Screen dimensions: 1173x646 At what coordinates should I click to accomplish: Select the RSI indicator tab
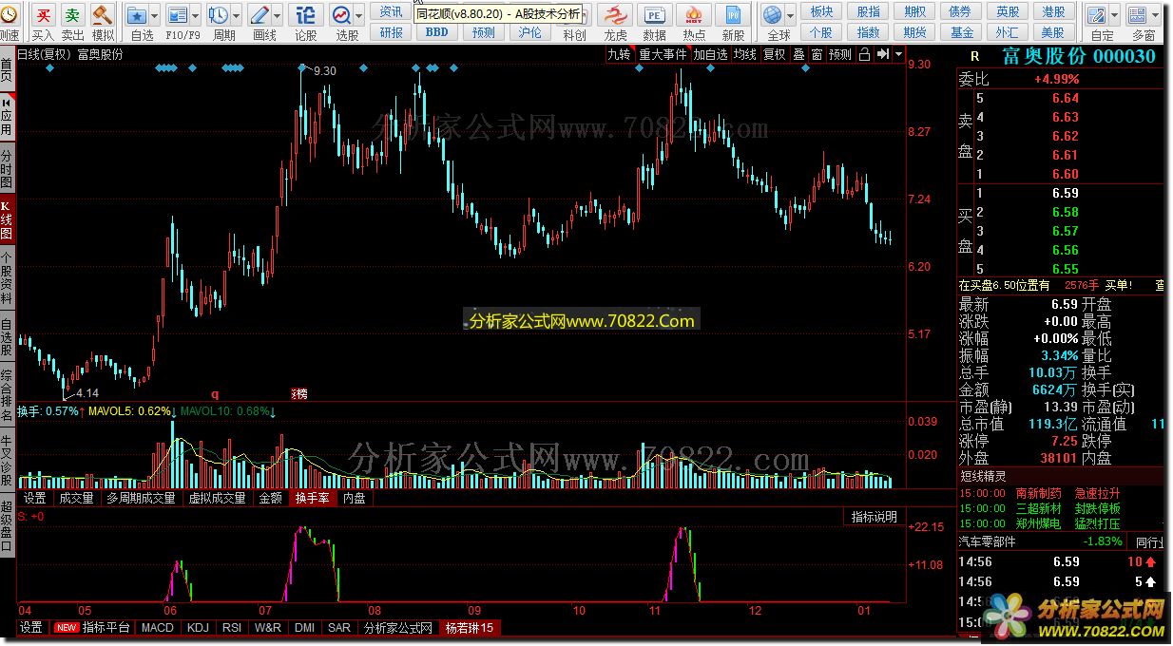[231, 627]
